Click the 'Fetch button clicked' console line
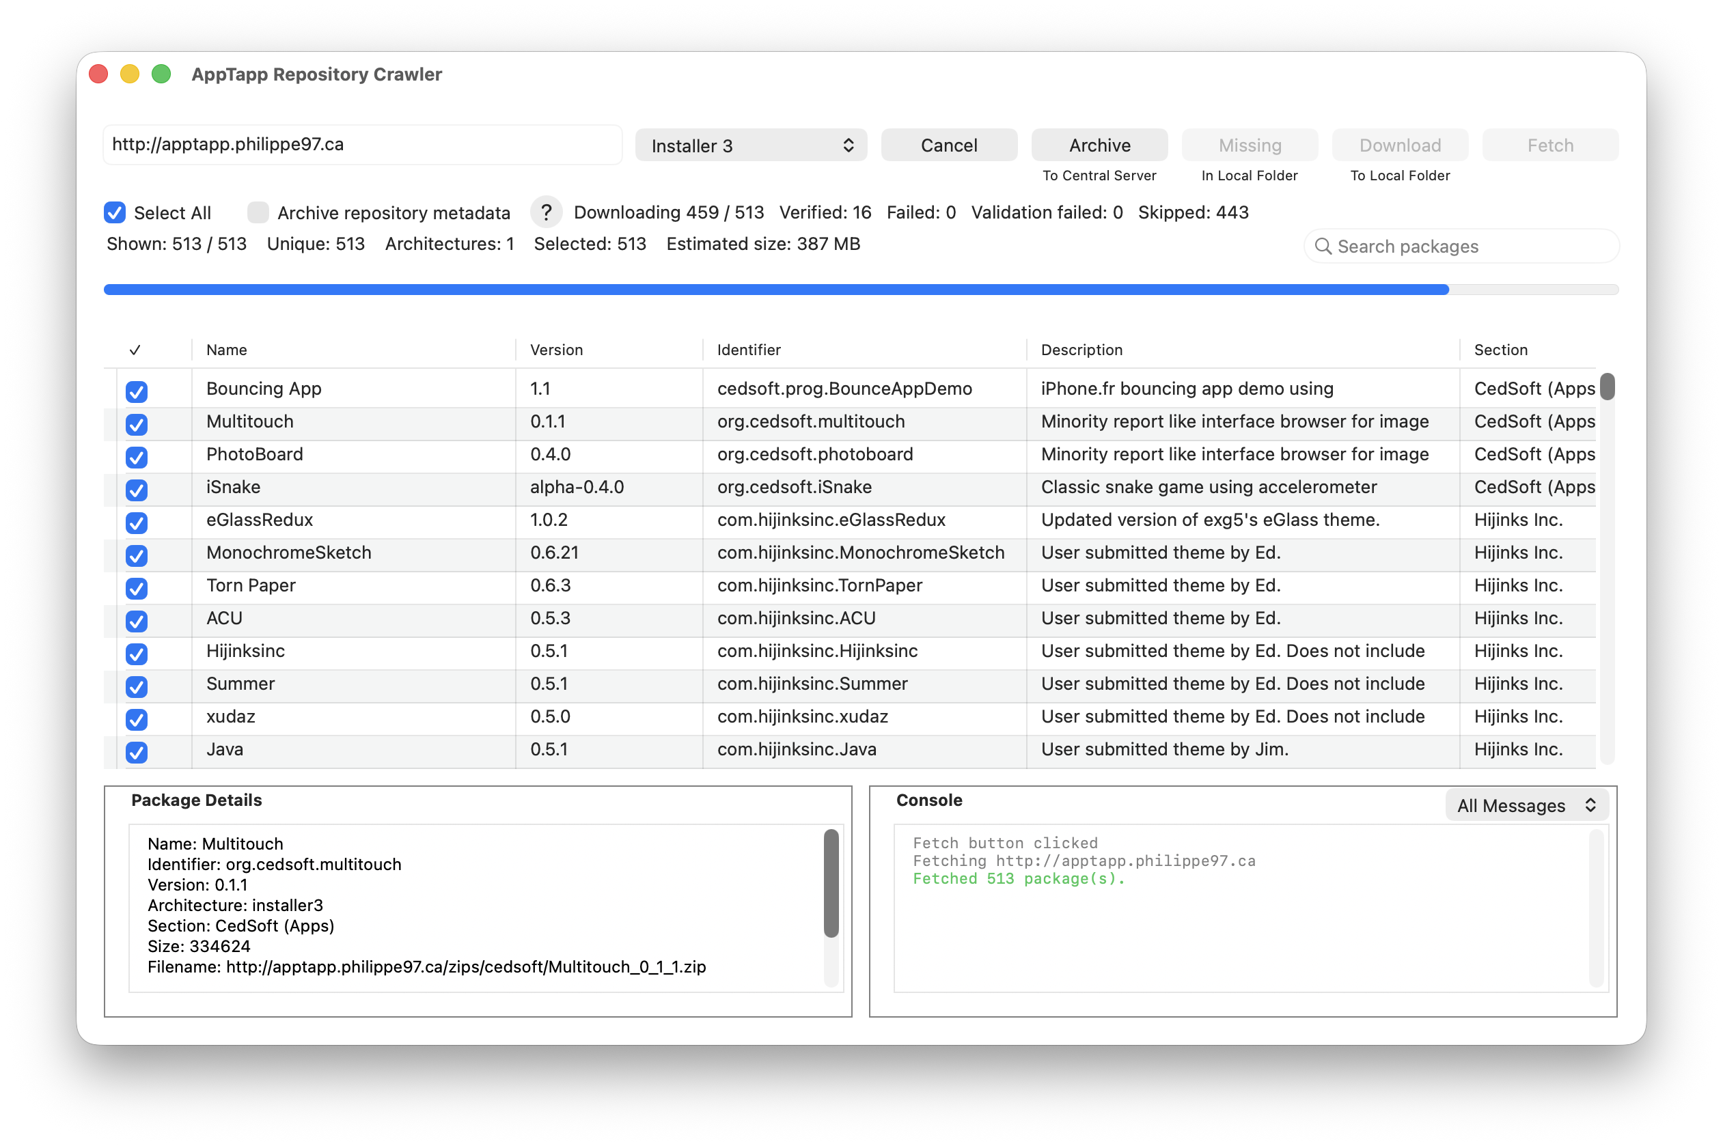The image size is (1723, 1146). tap(1005, 843)
